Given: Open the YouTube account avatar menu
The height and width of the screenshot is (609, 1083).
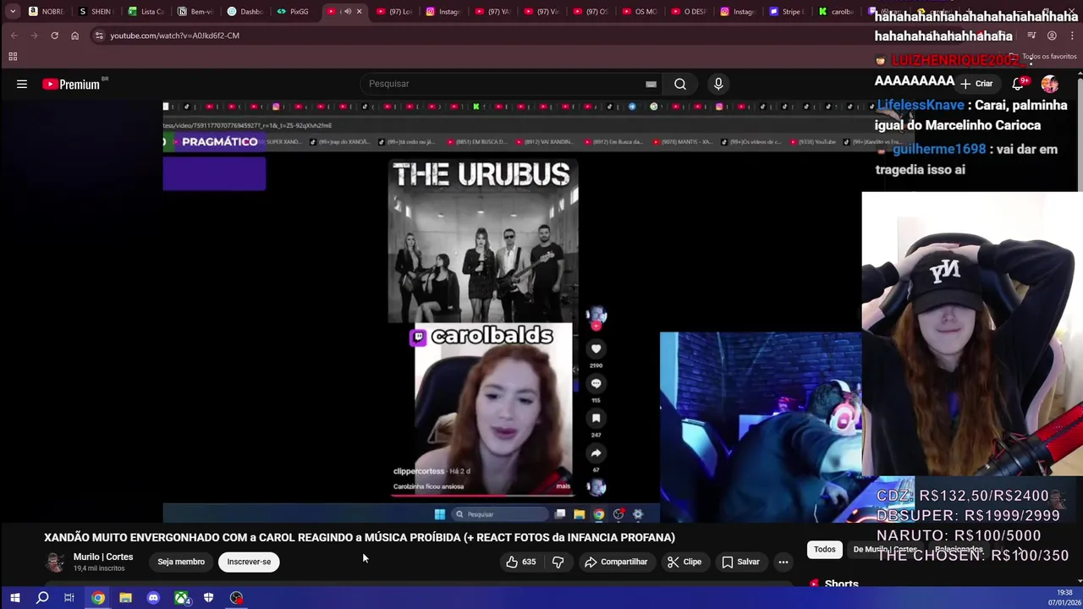Looking at the screenshot, I should click(x=1050, y=84).
